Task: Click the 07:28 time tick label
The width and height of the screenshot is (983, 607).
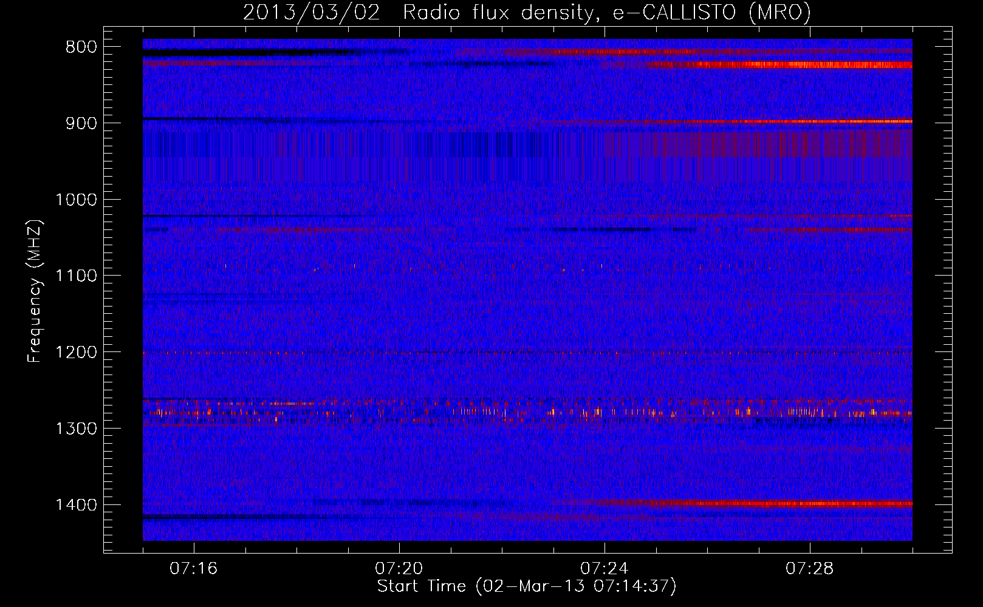Action: [x=810, y=569]
